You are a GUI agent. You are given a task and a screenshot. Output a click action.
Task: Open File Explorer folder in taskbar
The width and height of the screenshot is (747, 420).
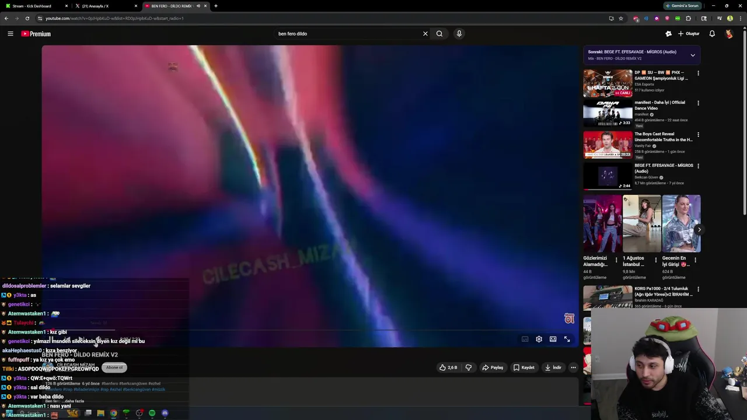(x=100, y=413)
